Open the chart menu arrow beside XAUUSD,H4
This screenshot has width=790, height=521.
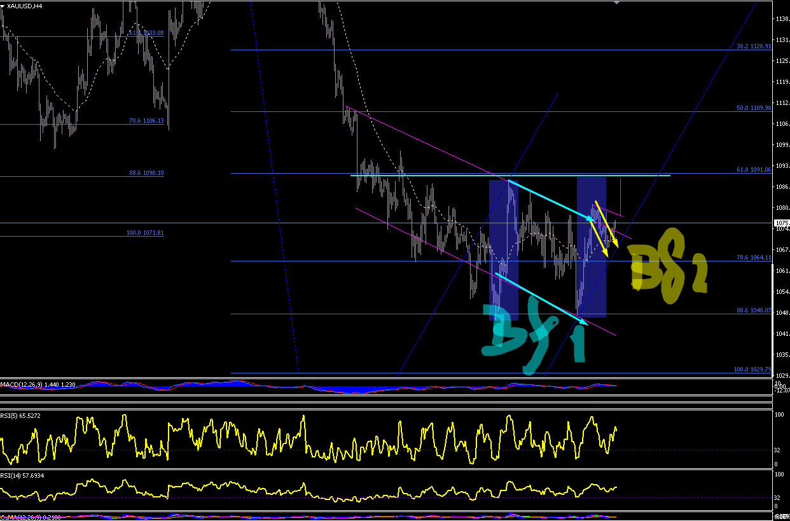[3, 6]
